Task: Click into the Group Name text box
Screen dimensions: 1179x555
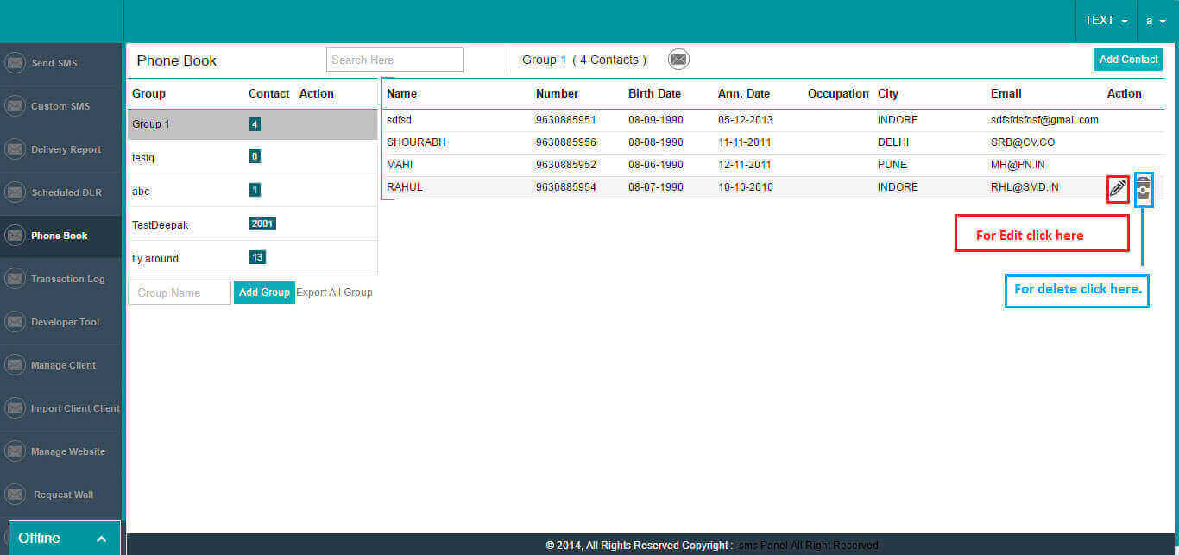Action: tap(180, 293)
